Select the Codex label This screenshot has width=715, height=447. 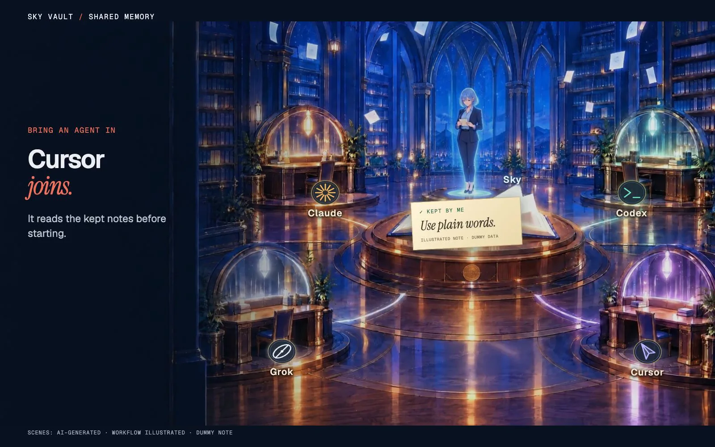(x=631, y=213)
